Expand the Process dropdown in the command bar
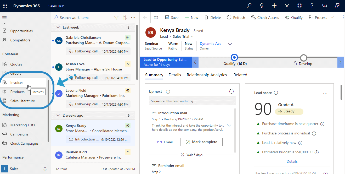345x174 pixels. [332, 17]
